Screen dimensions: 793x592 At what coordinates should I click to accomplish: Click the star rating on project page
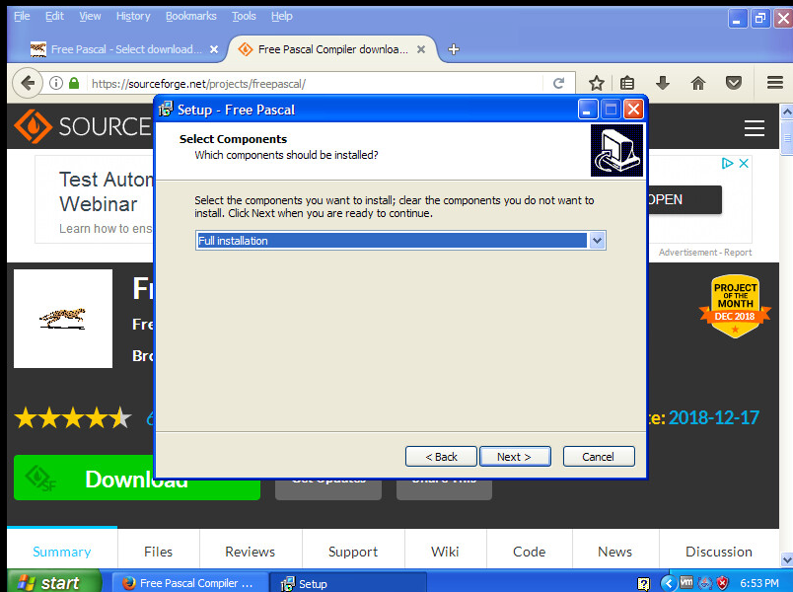73,418
